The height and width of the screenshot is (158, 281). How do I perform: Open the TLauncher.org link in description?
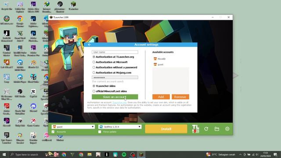[x=119, y=102]
